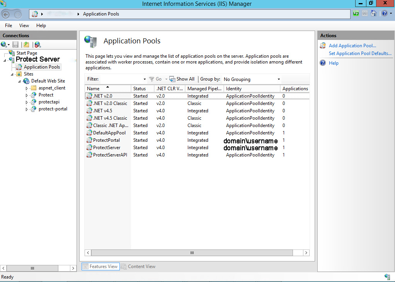
Task: Click the Sites folder icon in the tree
Action: (19, 74)
